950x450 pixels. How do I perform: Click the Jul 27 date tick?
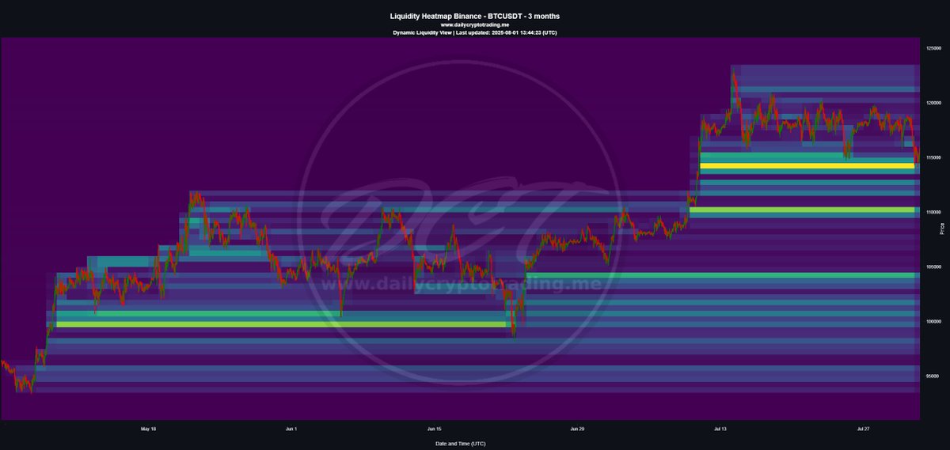[x=864, y=429]
